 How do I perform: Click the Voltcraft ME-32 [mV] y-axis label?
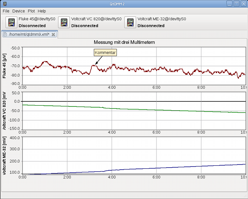click(x=5, y=155)
